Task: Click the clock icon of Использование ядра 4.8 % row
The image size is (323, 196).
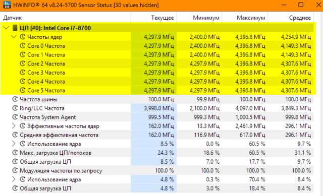Action: 22,179
